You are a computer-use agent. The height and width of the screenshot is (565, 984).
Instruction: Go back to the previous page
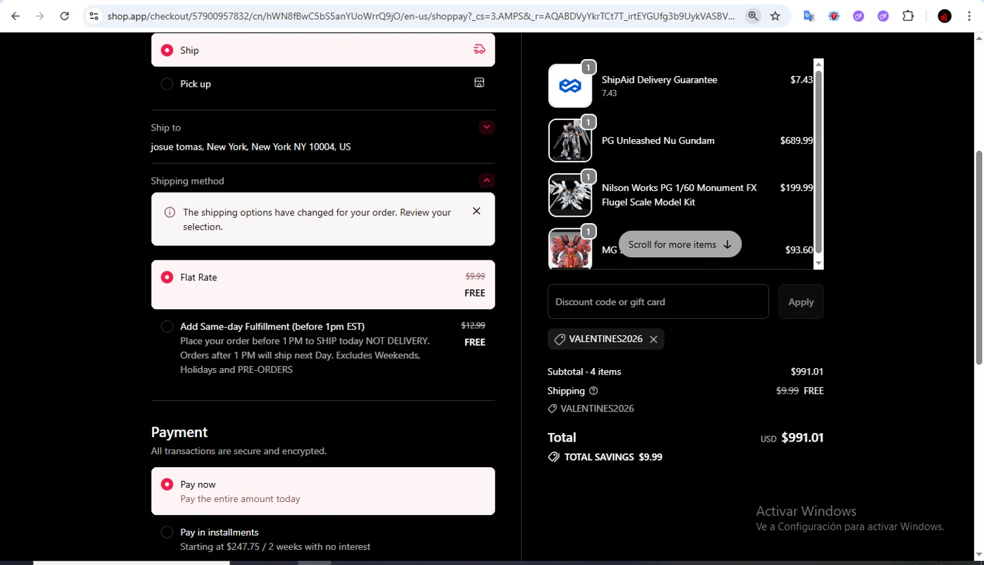pyautogui.click(x=16, y=16)
